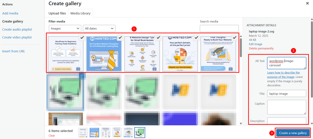Click into the Caption text area
This screenshot has width=313, height=139.
[x=287, y=107]
